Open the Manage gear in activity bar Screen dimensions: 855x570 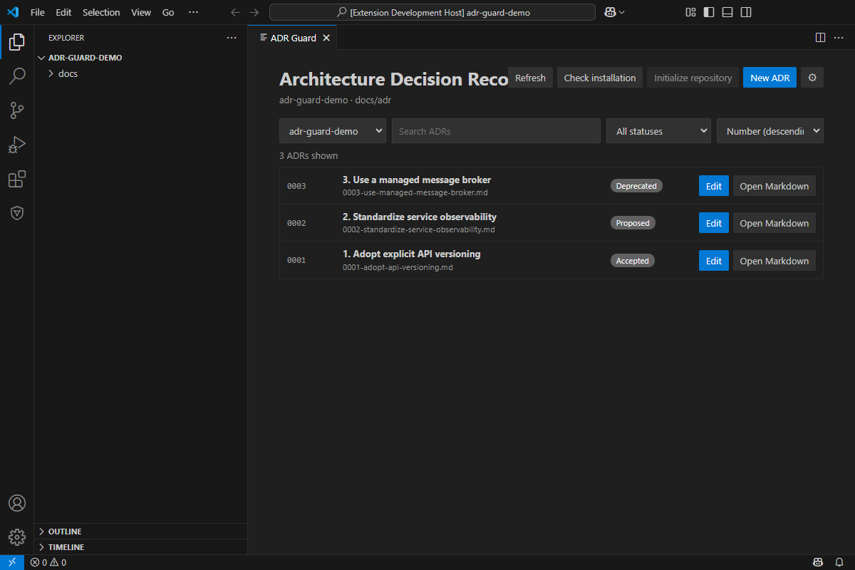coord(17,537)
